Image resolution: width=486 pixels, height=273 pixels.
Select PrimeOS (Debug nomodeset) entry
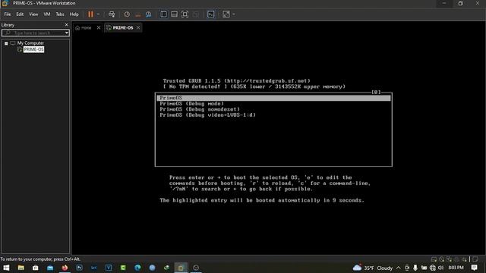[x=200, y=109]
